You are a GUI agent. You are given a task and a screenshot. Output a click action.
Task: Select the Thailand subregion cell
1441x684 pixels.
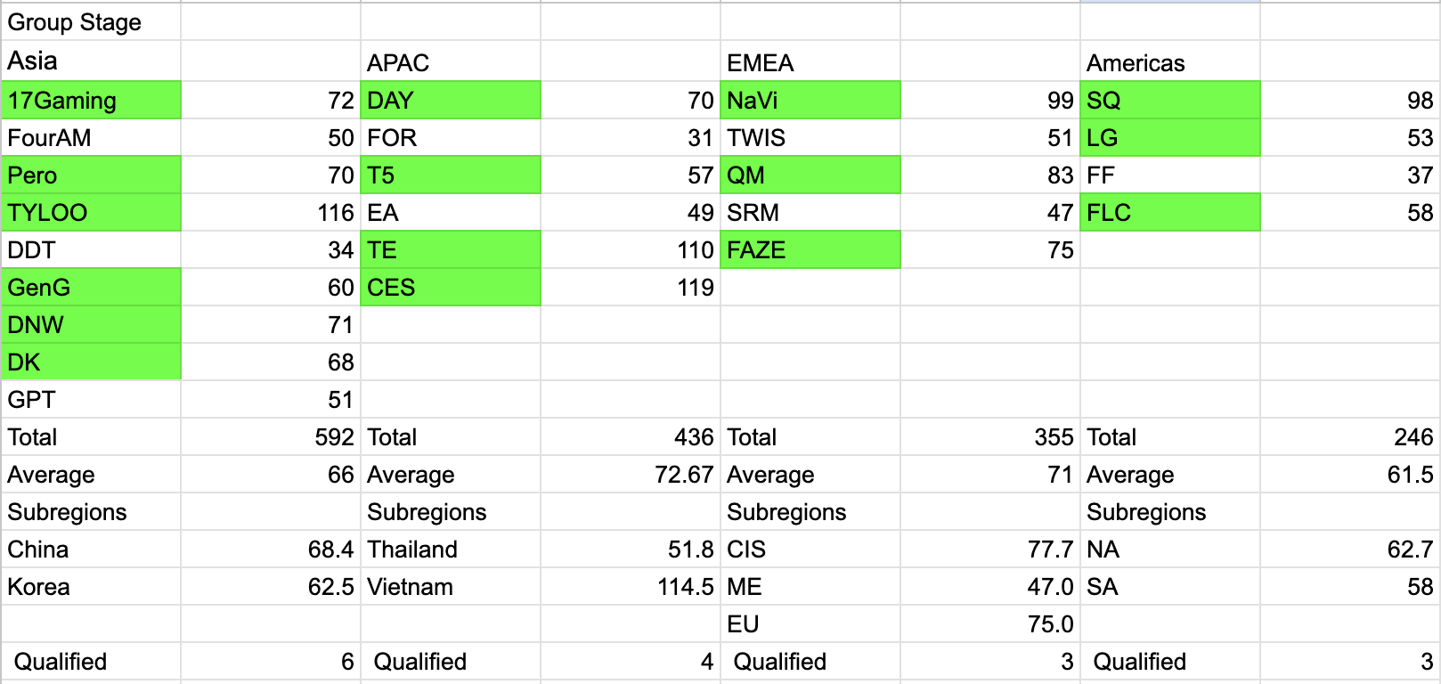pyautogui.click(x=450, y=550)
